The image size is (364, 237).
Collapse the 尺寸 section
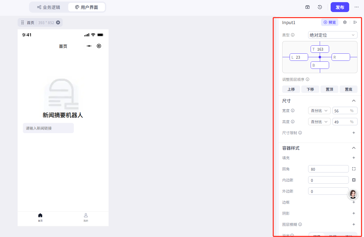pyautogui.click(x=354, y=101)
